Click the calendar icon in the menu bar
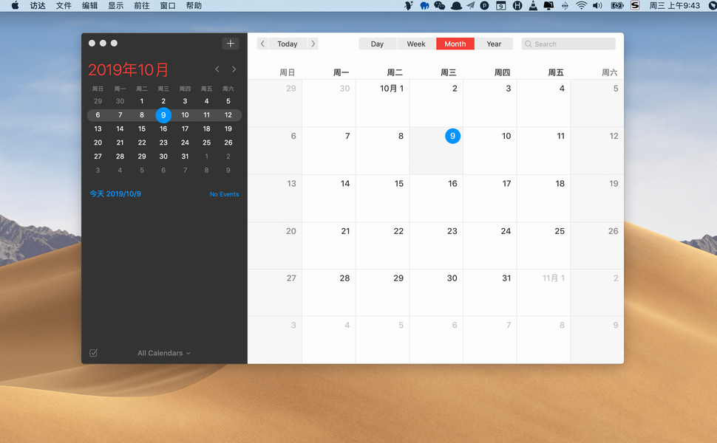Image resolution: width=717 pixels, height=443 pixels. pyautogui.click(x=501, y=5)
